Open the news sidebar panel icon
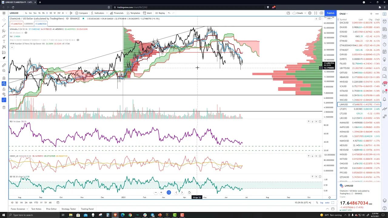The width and height of the screenshot is (388, 218). pyautogui.click(x=384, y=29)
